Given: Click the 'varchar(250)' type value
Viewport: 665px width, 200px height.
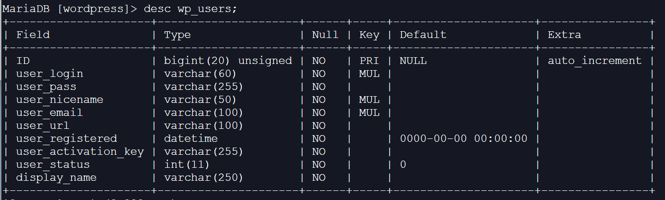Looking at the screenshot, I should (203, 177).
